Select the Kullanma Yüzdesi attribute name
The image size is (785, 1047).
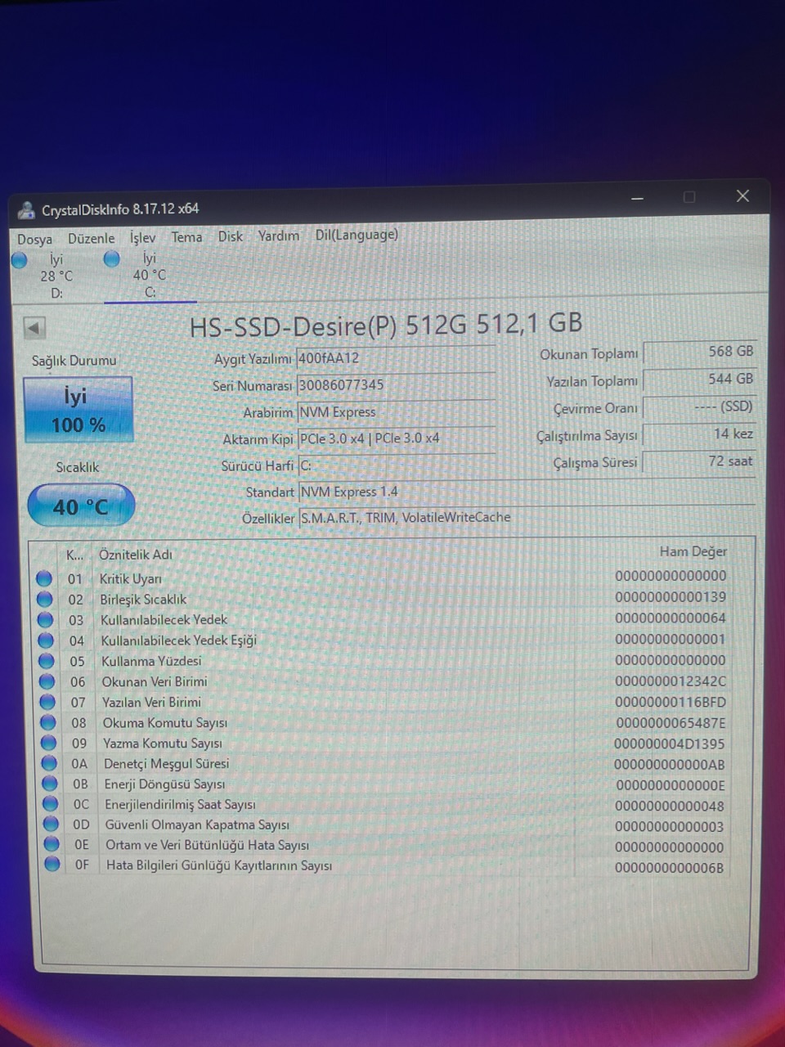click(151, 661)
